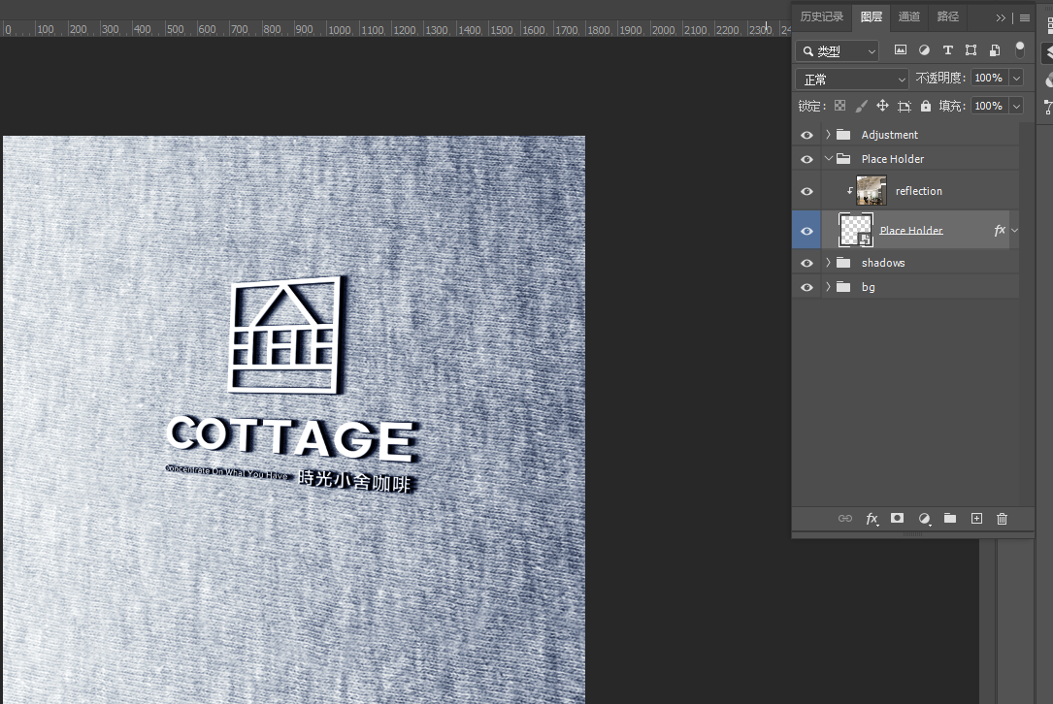Hide the reflection layer

click(x=806, y=191)
